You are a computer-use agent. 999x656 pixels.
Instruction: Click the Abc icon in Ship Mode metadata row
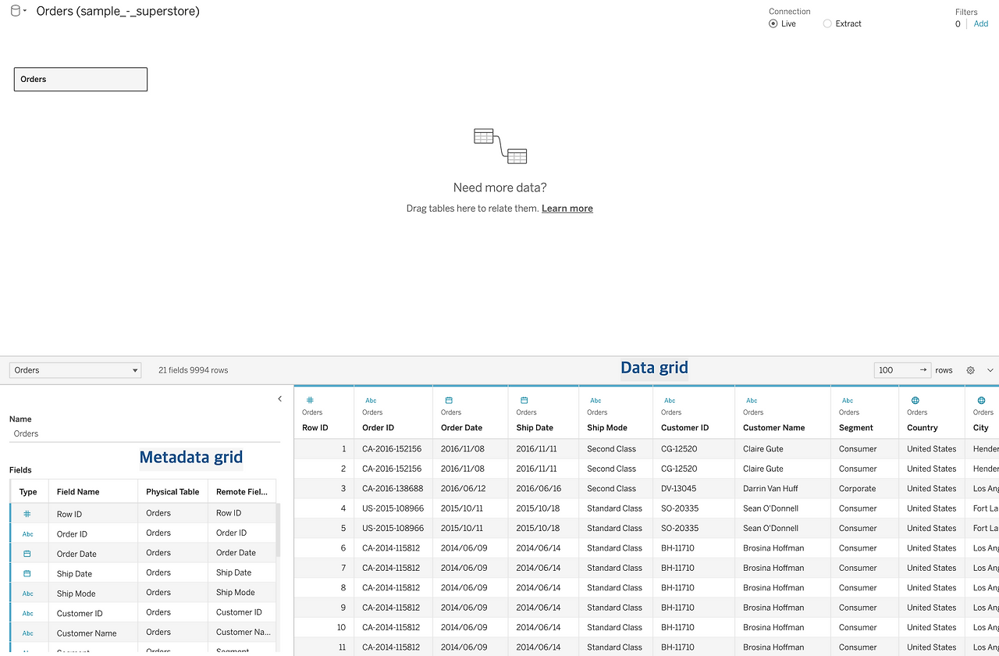pyautogui.click(x=28, y=594)
